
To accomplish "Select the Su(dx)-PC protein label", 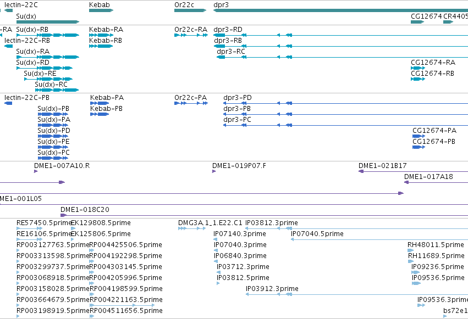I will pos(54,153).
